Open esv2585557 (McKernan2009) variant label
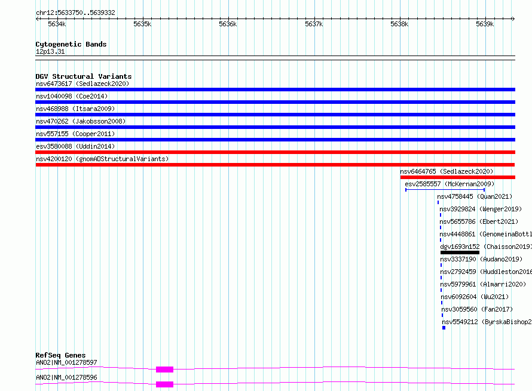532x391 pixels. click(450, 184)
